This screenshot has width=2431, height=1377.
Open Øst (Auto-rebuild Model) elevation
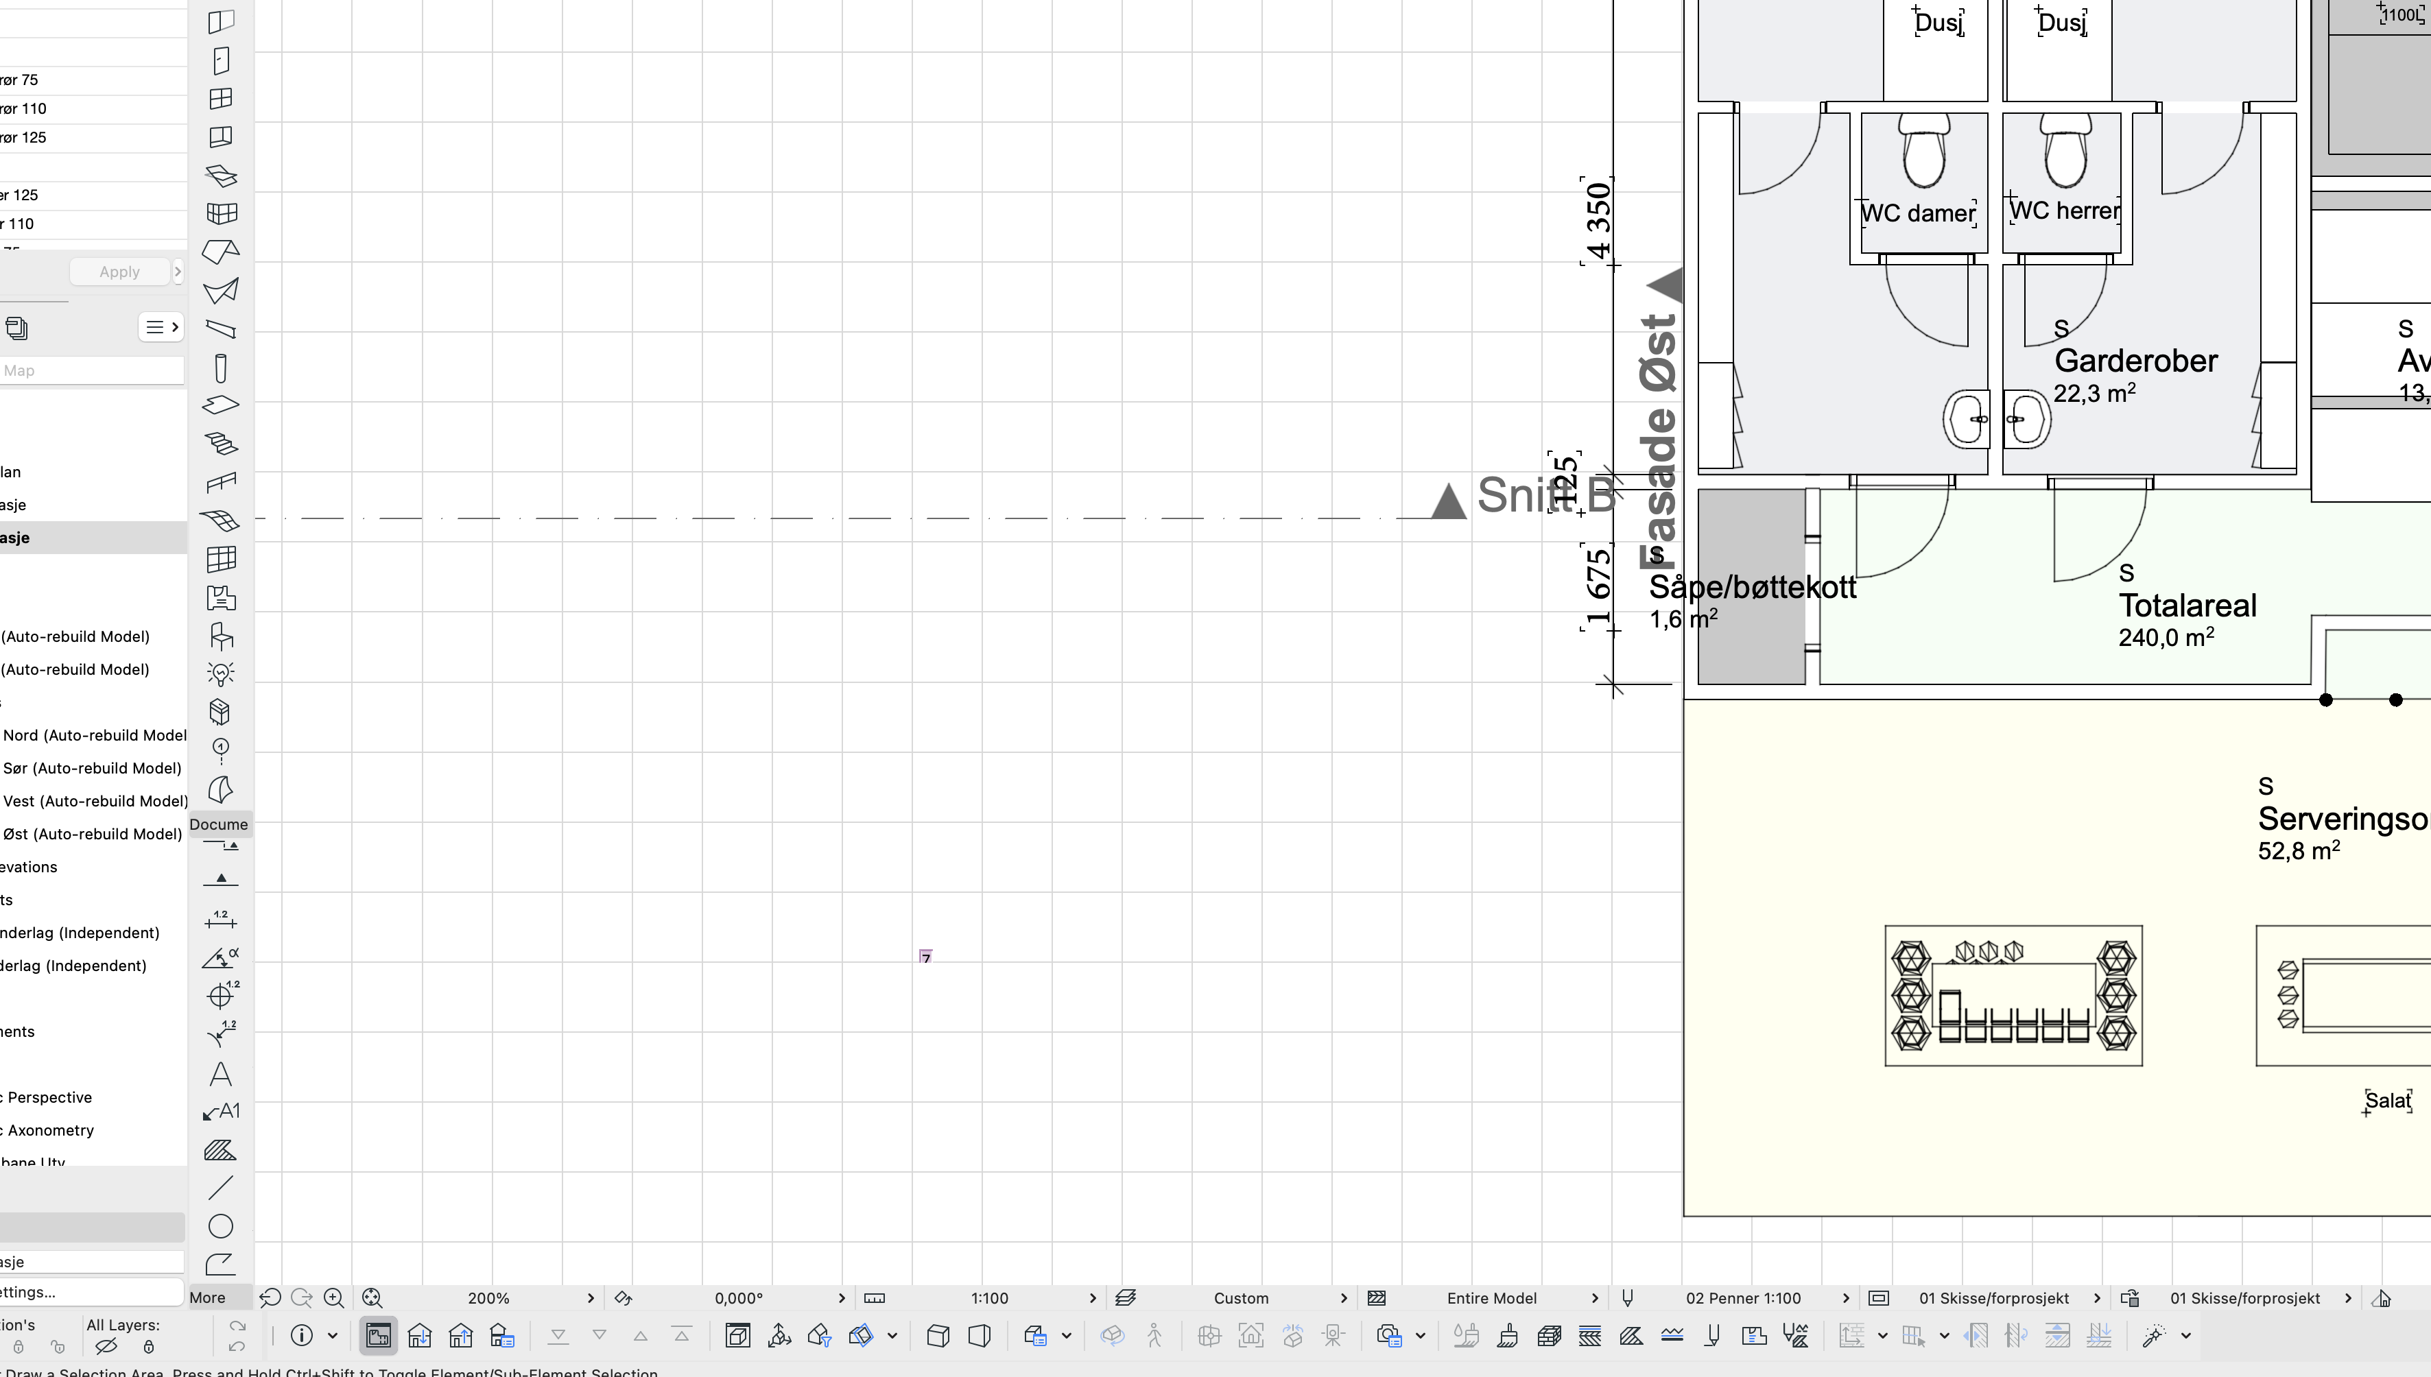92,834
